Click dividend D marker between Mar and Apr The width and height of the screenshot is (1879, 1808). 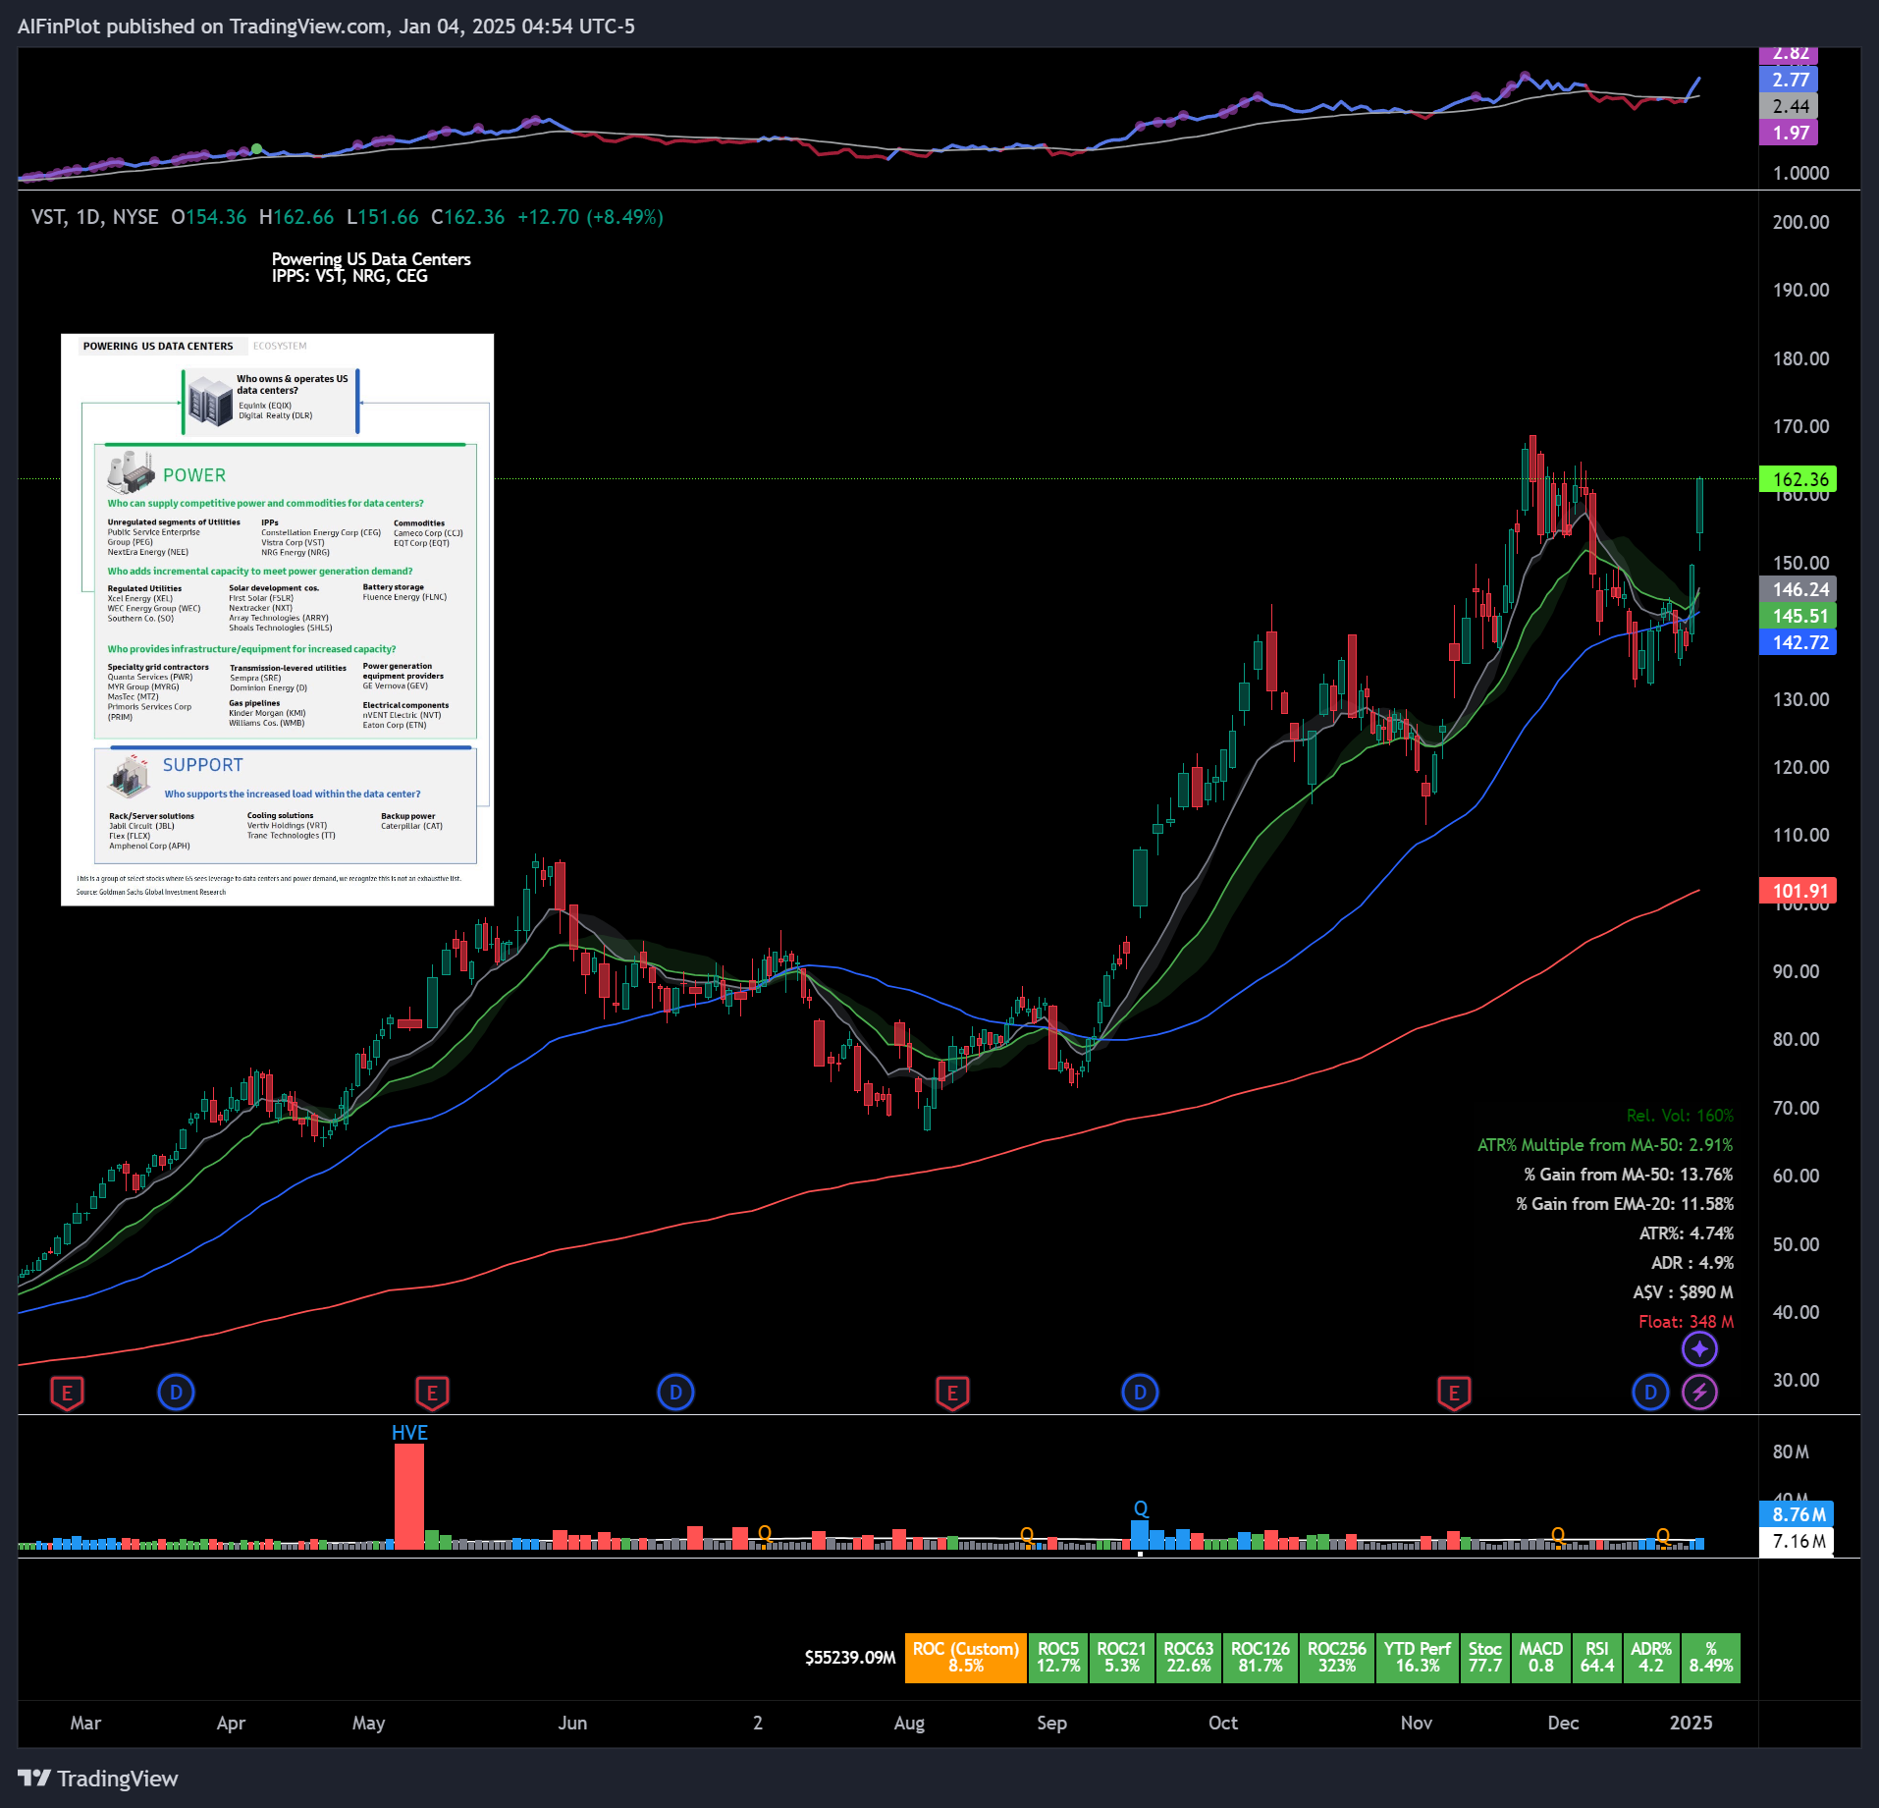(x=177, y=1392)
